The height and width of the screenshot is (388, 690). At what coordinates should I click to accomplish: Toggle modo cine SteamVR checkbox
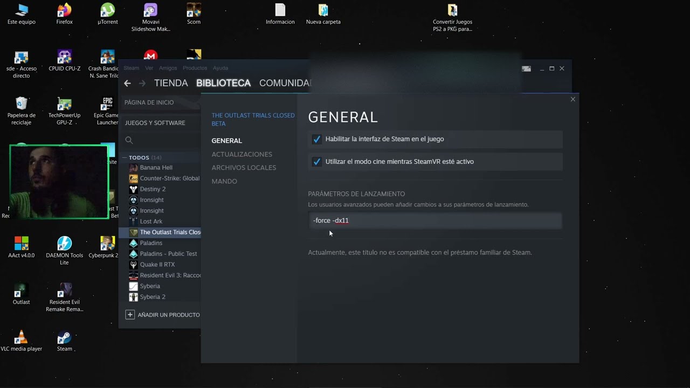click(316, 162)
